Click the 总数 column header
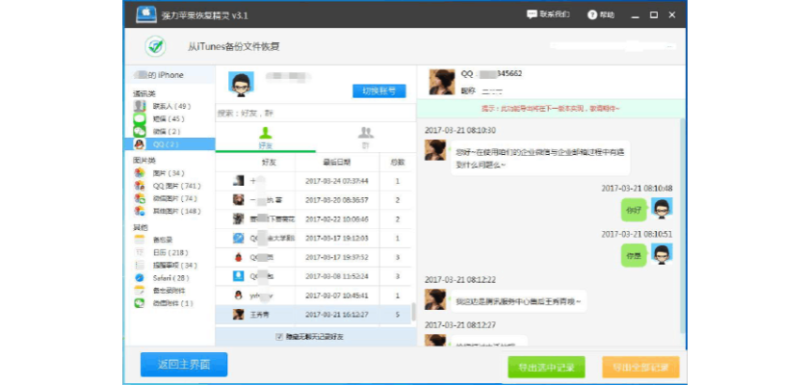 (x=398, y=163)
